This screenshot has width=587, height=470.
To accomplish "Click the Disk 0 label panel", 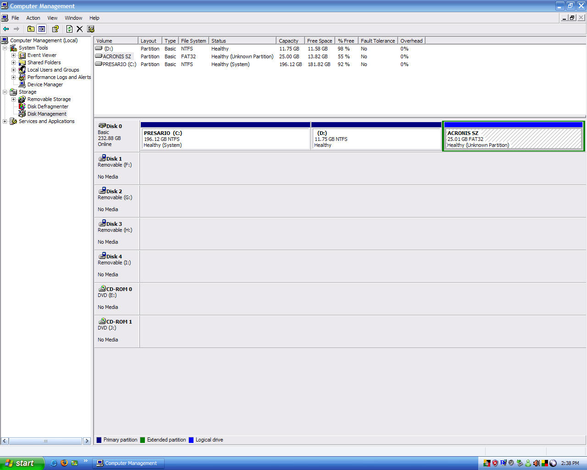I will [x=117, y=136].
